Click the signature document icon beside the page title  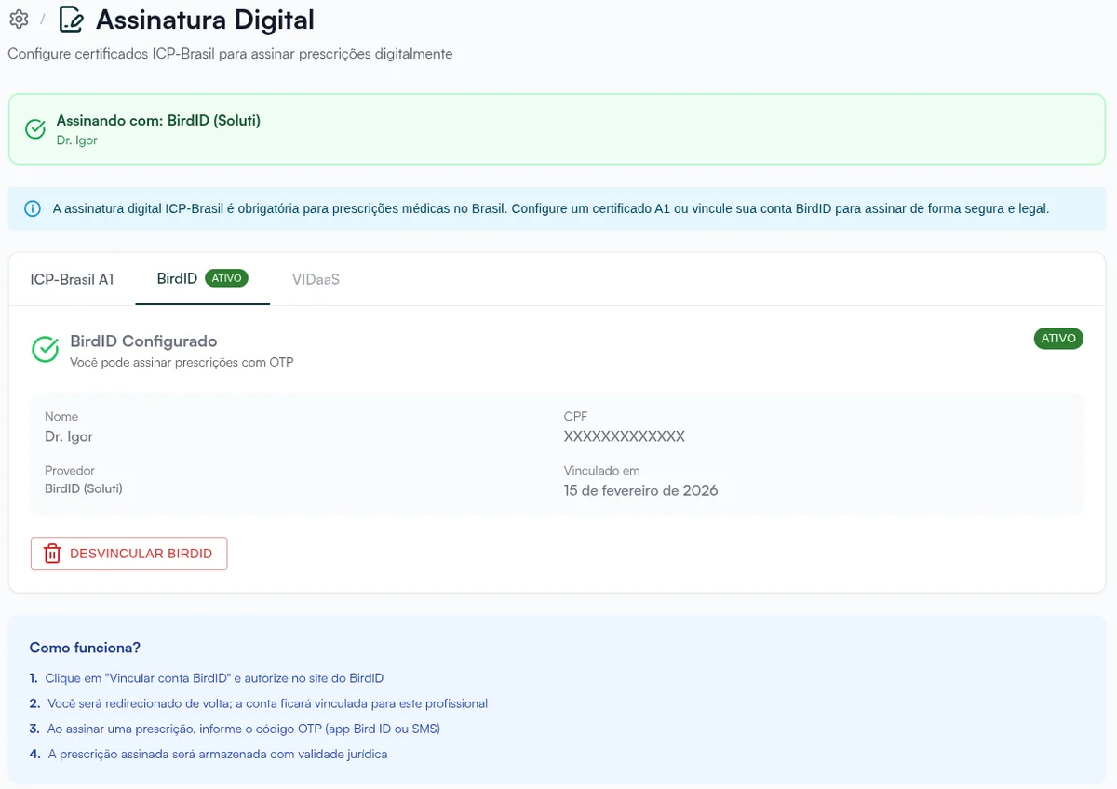click(71, 19)
